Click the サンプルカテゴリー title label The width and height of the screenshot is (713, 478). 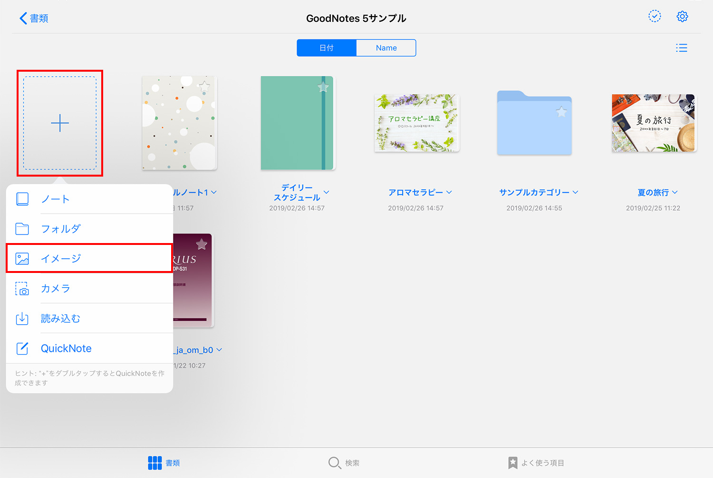(x=534, y=192)
